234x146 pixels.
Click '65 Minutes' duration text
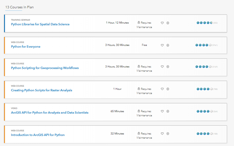click(117, 111)
